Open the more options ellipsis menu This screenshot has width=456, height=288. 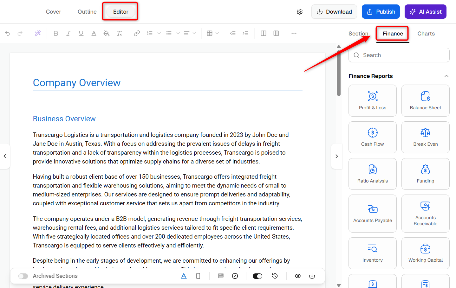294,33
